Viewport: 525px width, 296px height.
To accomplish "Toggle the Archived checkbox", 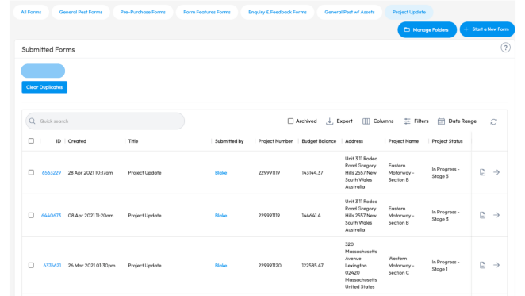I will pos(290,121).
